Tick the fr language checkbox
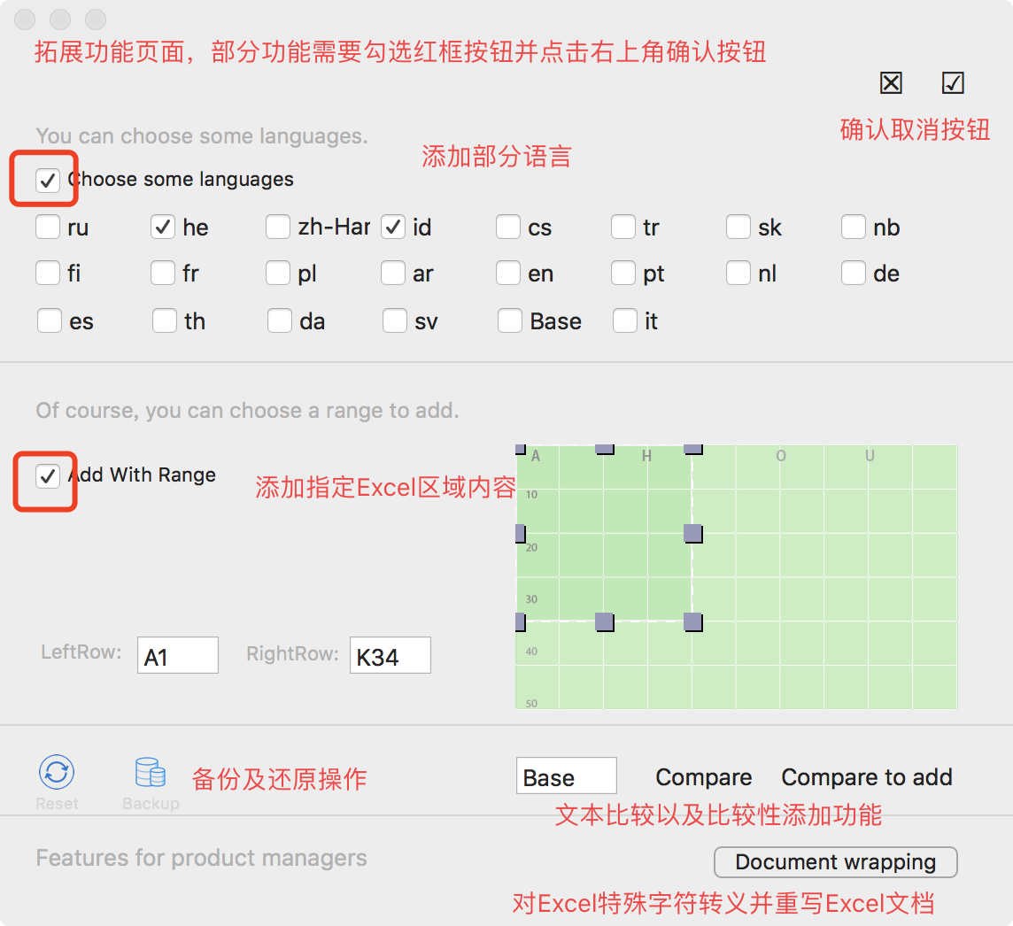Viewport: 1013px width, 926px height. coord(163,273)
